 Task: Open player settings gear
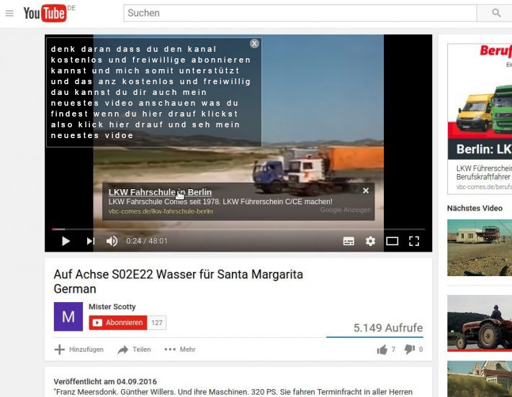[370, 241]
